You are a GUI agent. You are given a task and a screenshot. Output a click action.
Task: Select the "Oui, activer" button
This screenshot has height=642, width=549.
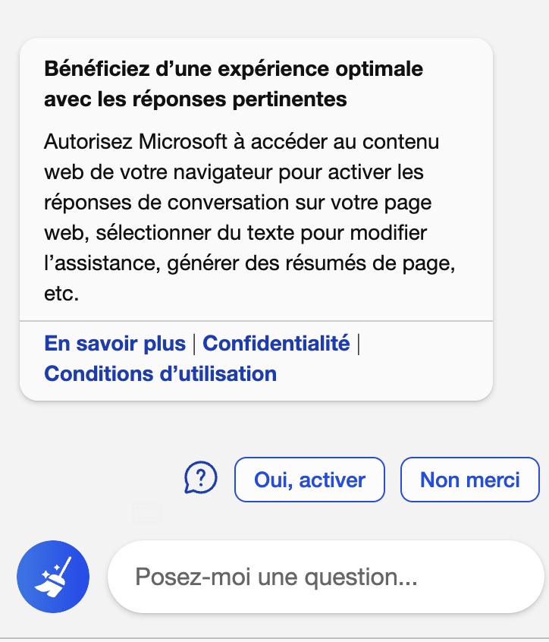click(x=309, y=480)
